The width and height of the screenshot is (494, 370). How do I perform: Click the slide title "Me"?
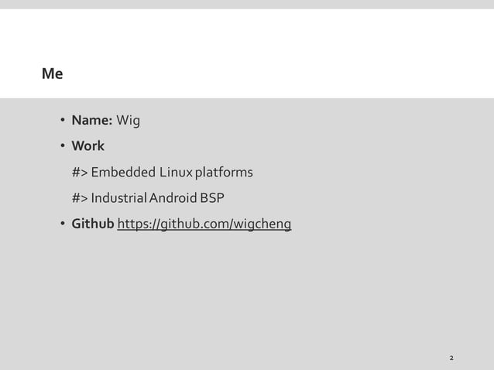click(53, 74)
